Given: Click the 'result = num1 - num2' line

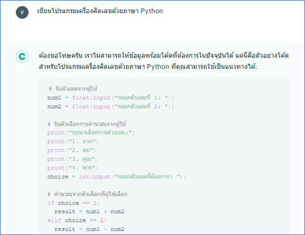Looking at the screenshot, I should 90,229.
